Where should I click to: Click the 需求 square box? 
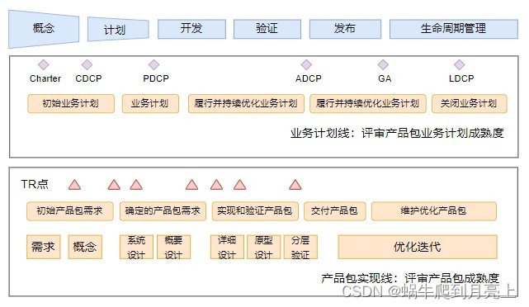pos(44,247)
